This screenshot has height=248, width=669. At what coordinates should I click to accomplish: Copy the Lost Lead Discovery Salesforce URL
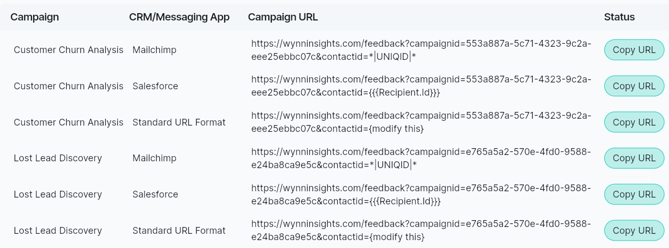634,194
